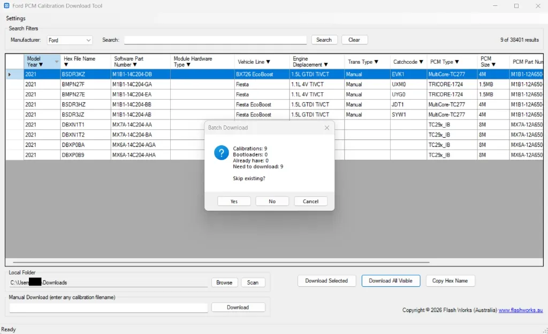The image size is (548, 334).
Task: Click the row selector arrow for BSDR3KZ
Action: [x=10, y=75]
